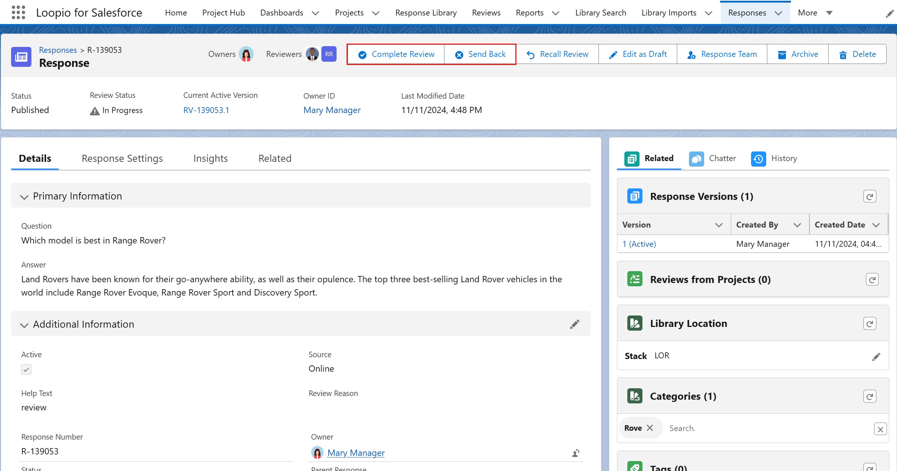Open the Responses breadcrumb link

[58, 50]
